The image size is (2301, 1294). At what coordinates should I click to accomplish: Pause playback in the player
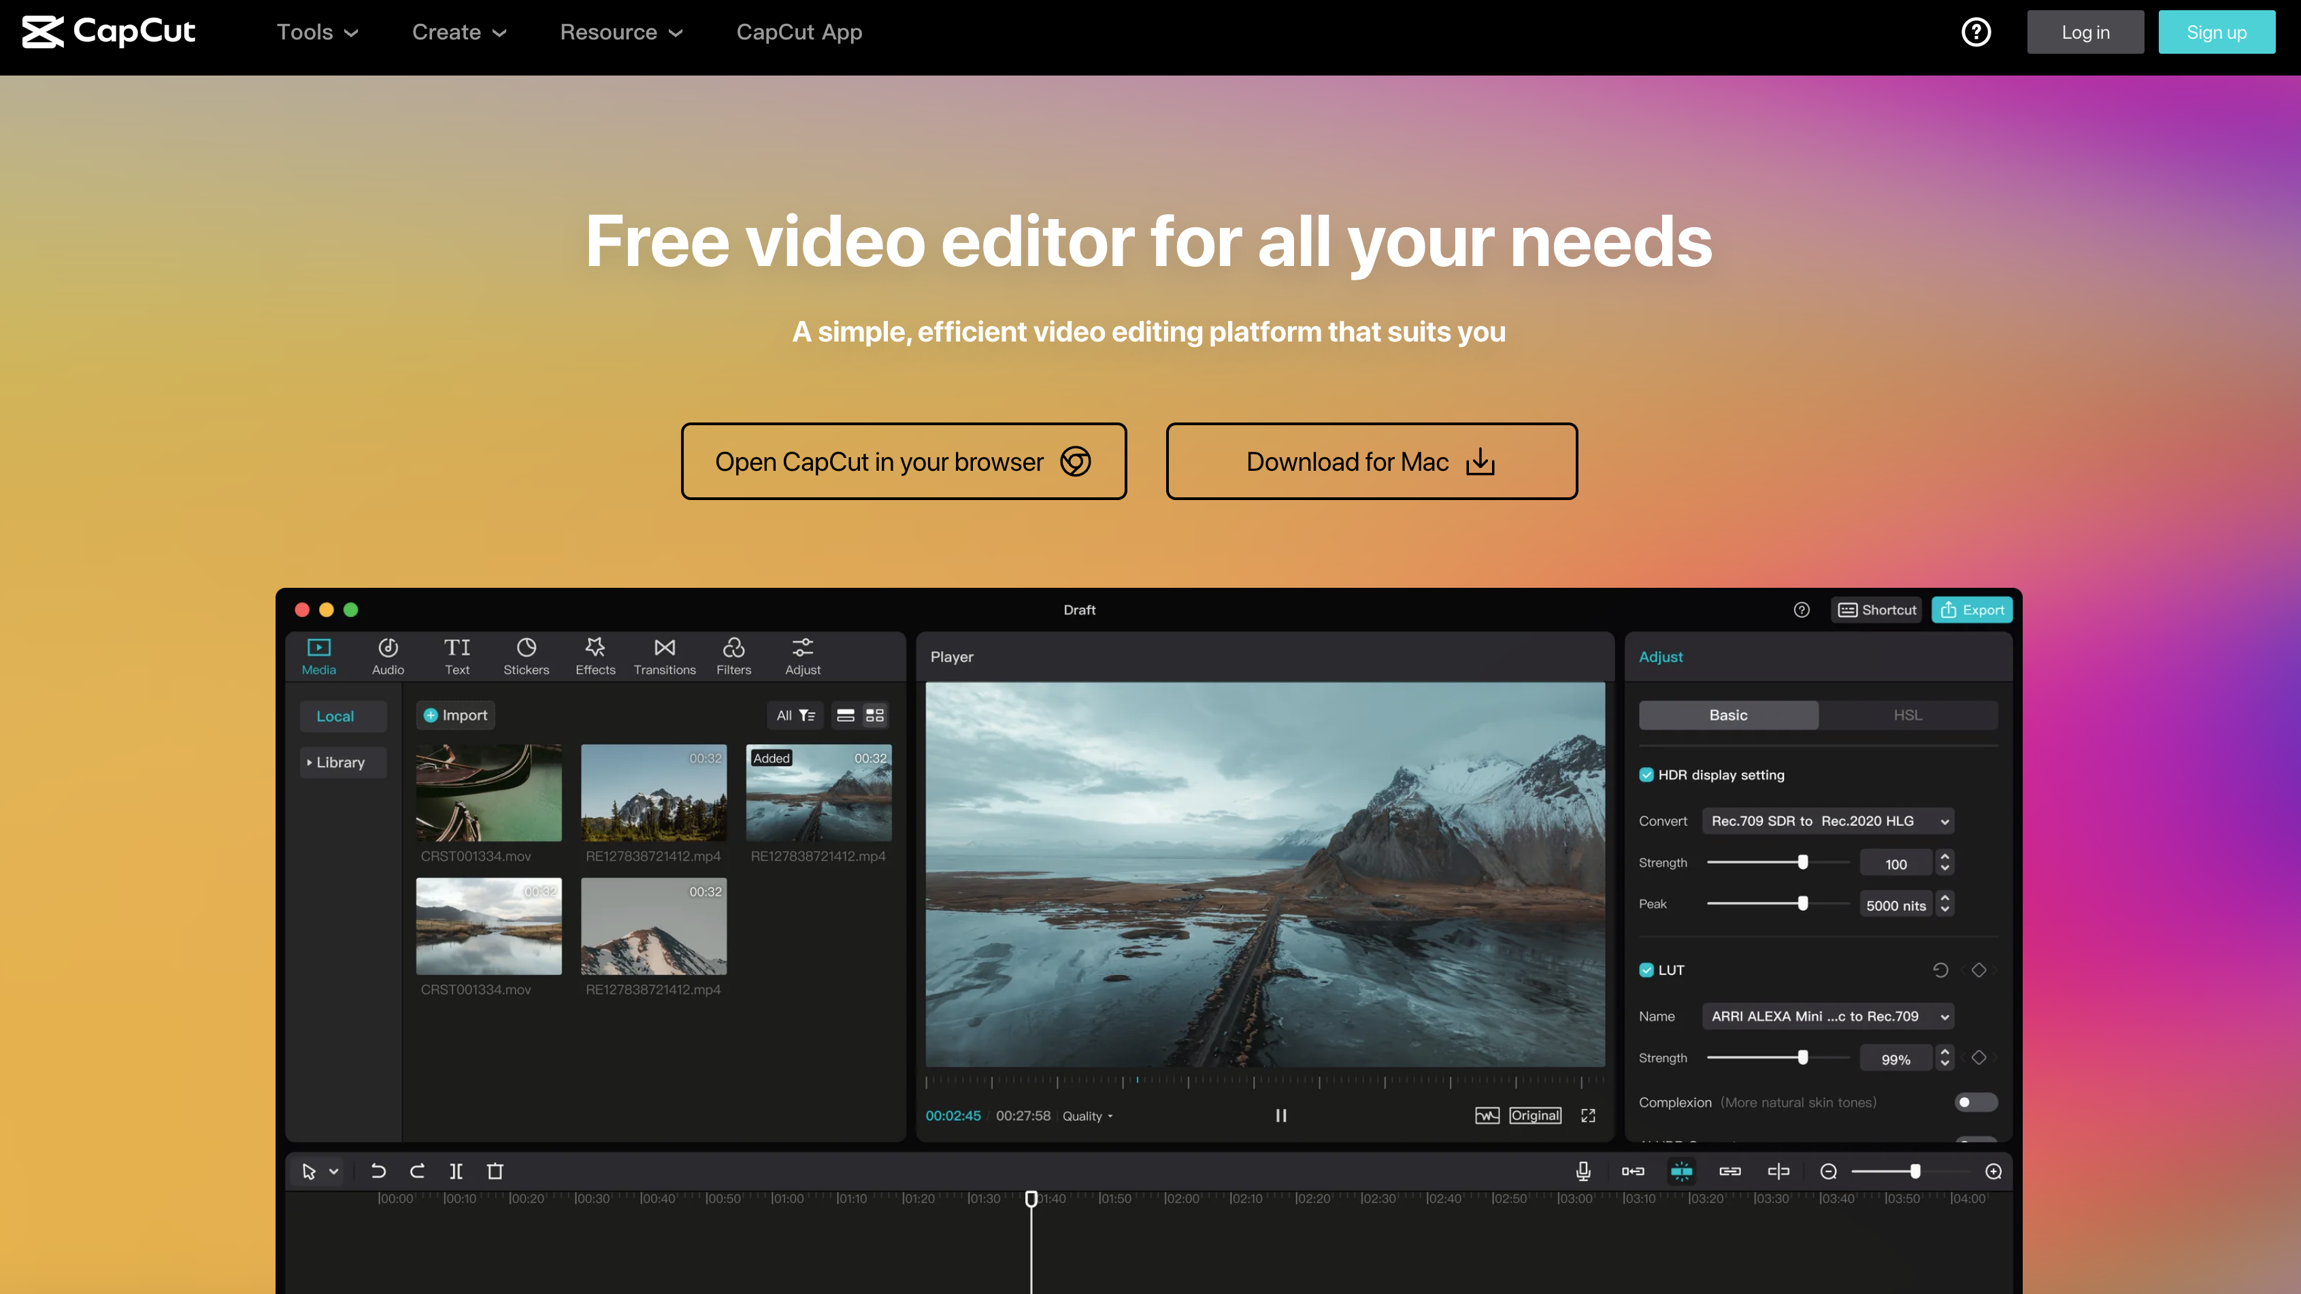(x=1281, y=1115)
